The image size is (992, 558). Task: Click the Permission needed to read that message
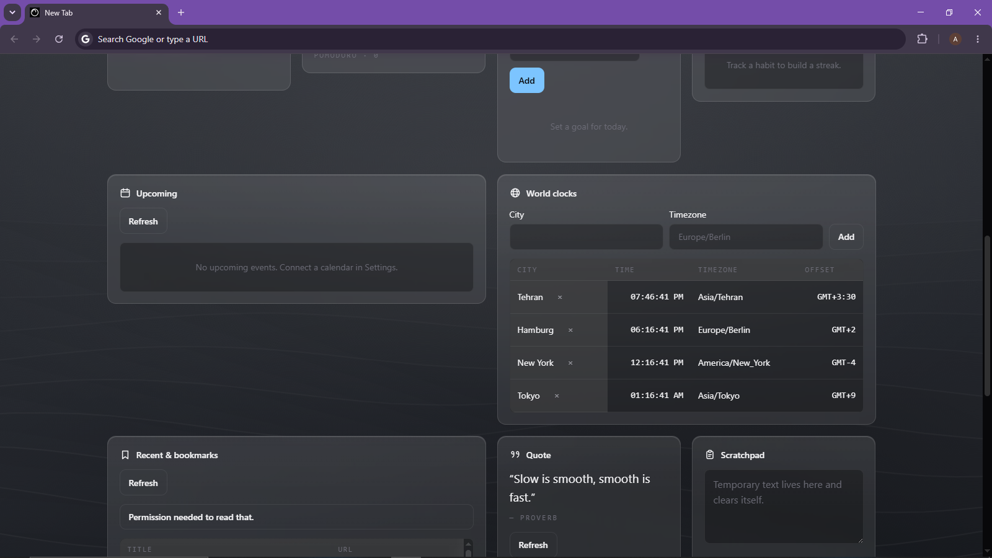pos(296,517)
